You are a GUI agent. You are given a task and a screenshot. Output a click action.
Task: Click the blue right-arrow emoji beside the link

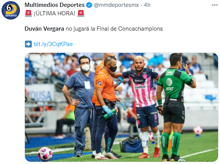click(x=28, y=44)
